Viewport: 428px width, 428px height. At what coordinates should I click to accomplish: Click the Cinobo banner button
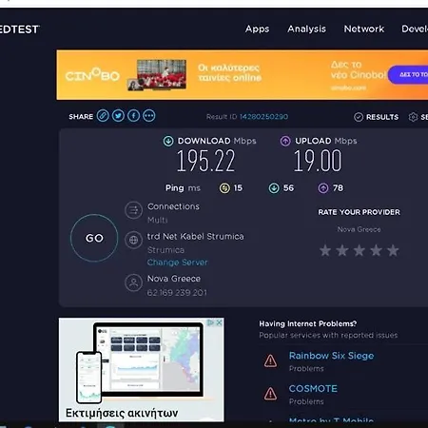[408, 75]
